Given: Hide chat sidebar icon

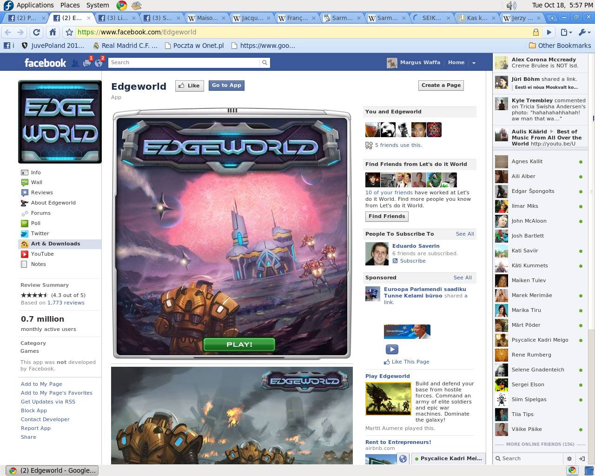Looking at the screenshot, I should (x=581, y=458).
